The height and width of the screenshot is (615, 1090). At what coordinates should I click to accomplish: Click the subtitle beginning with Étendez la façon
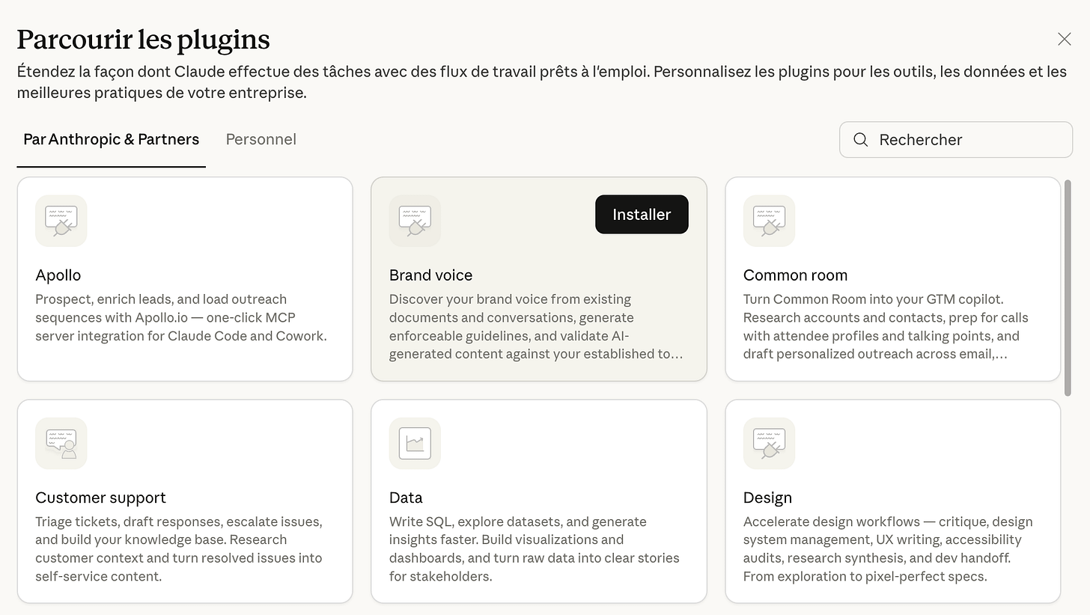tap(542, 82)
